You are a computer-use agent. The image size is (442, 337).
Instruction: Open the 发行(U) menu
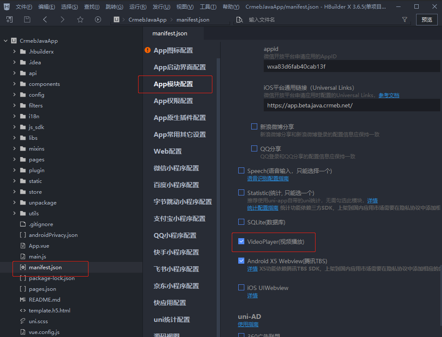(161, 7)
